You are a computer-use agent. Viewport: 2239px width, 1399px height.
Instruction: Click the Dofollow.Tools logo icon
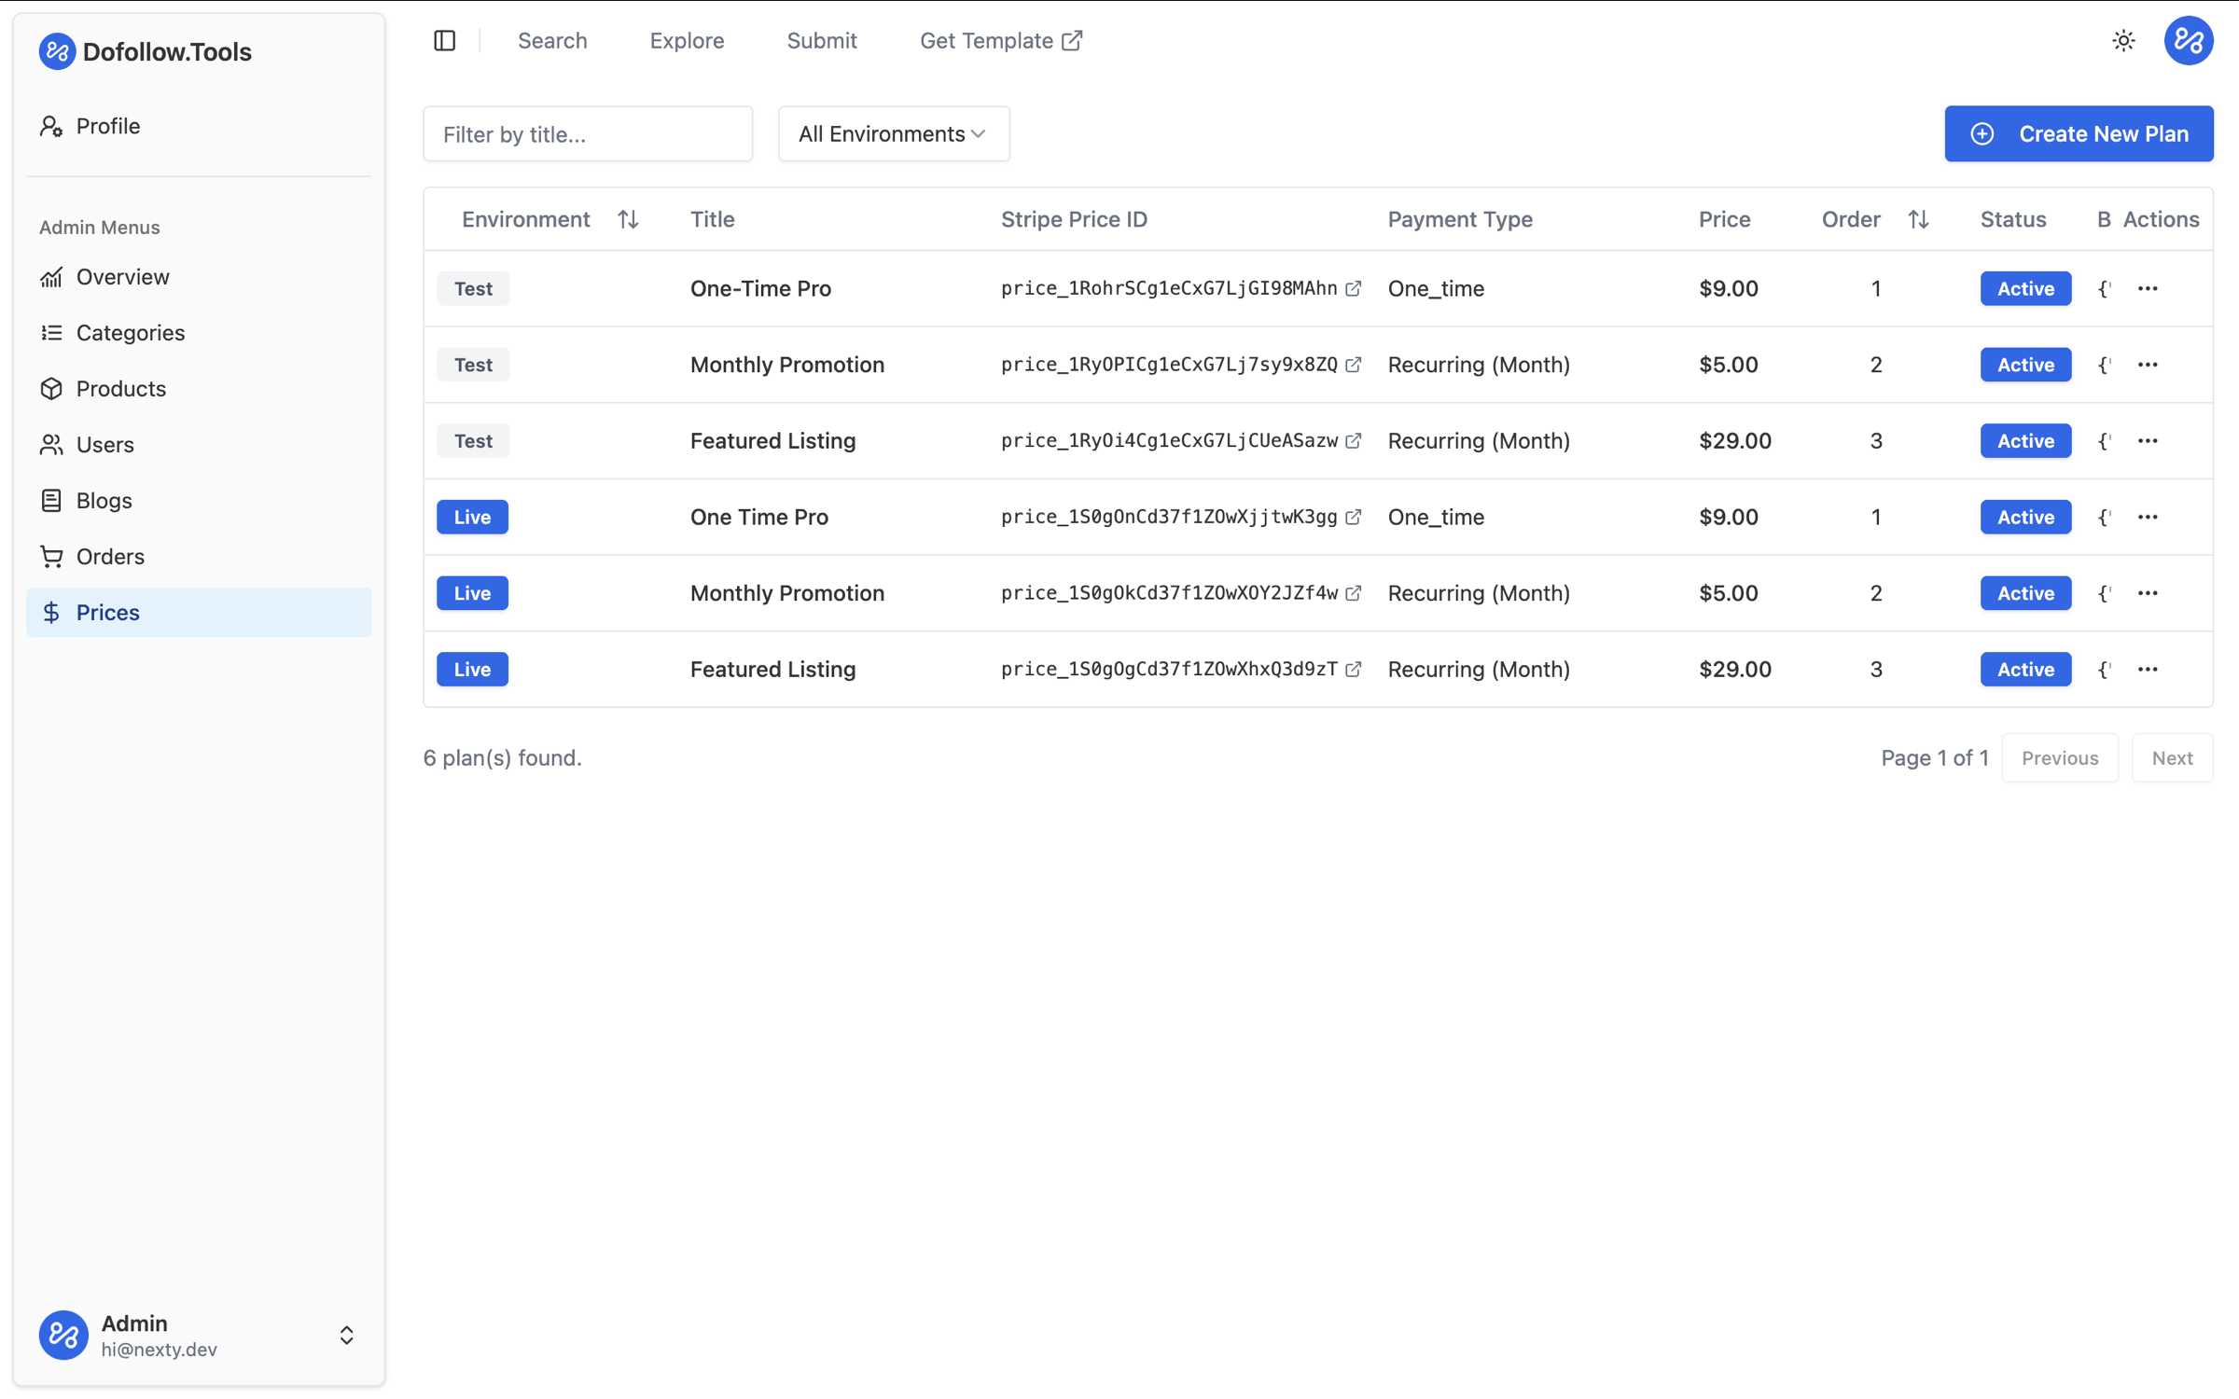(56, 51)
